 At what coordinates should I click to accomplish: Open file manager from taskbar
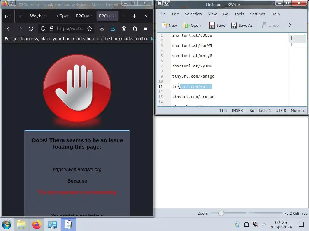21,224
